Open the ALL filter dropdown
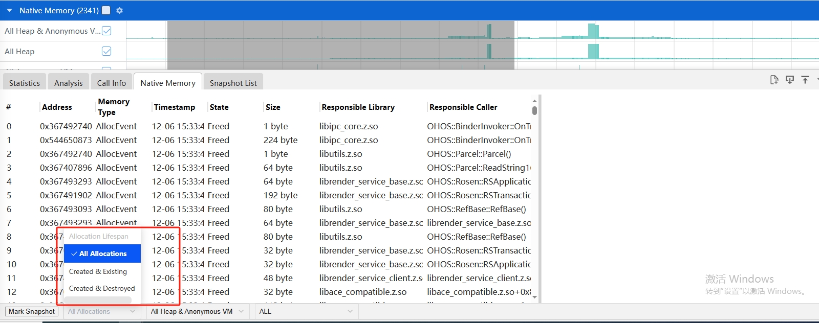Viewport: 819px width, 323px height. (x=306, y=311)
